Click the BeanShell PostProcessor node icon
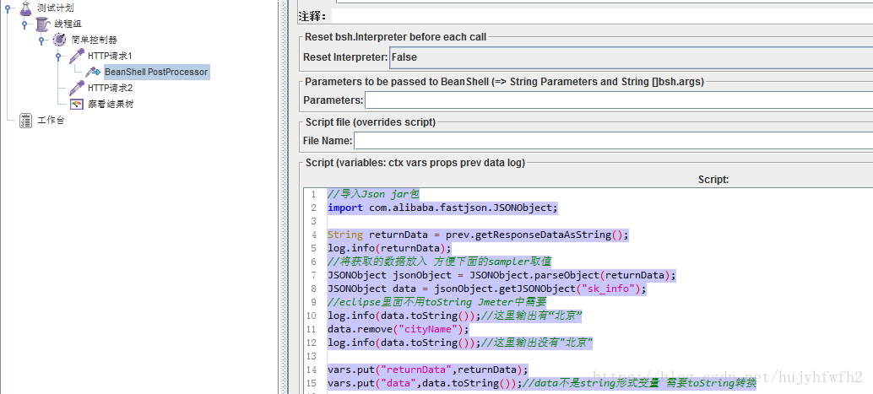The image size is (873, 394). point(93,72)
